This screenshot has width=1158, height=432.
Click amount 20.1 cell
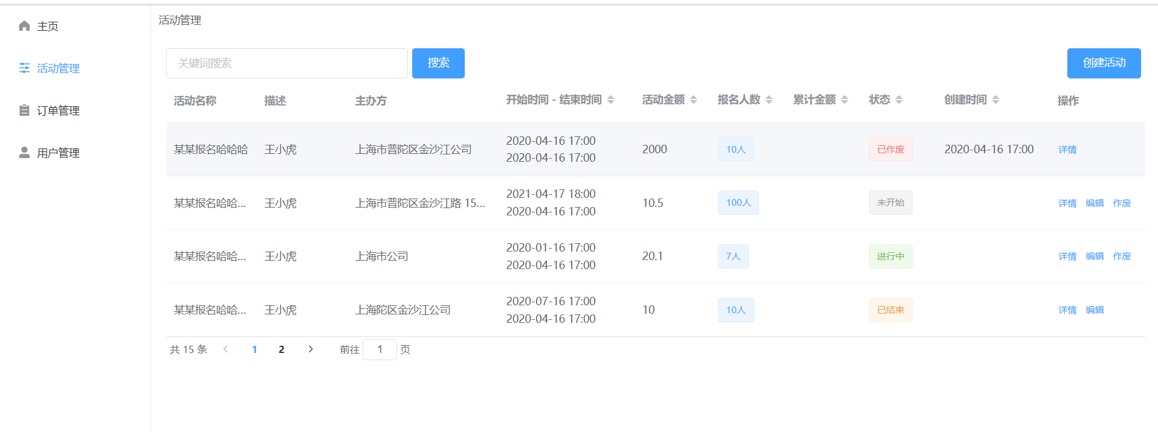point(653,256)
